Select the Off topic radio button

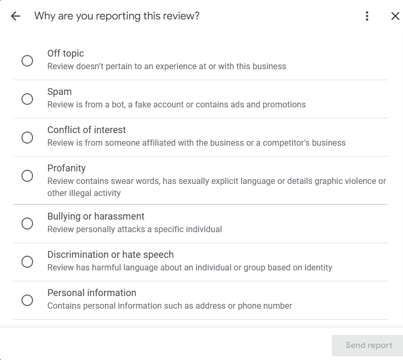tap(27, 61)
